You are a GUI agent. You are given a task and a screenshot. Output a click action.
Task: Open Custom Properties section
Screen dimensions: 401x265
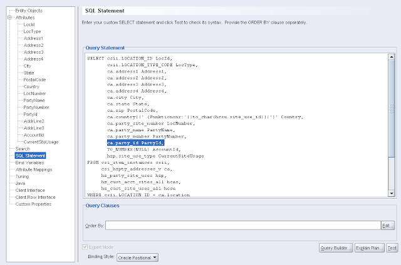[x=34, y=204]
